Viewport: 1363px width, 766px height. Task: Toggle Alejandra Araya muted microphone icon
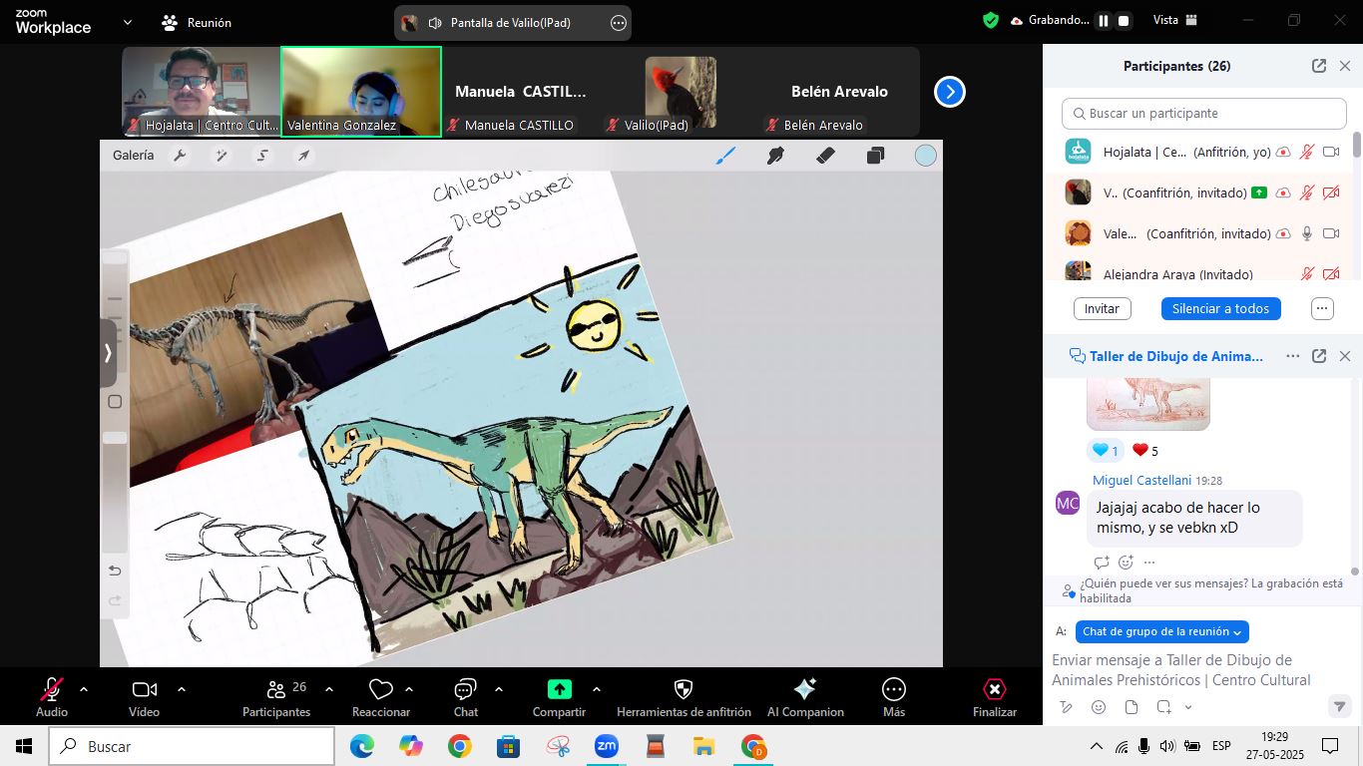click(x=1306, y=273)
